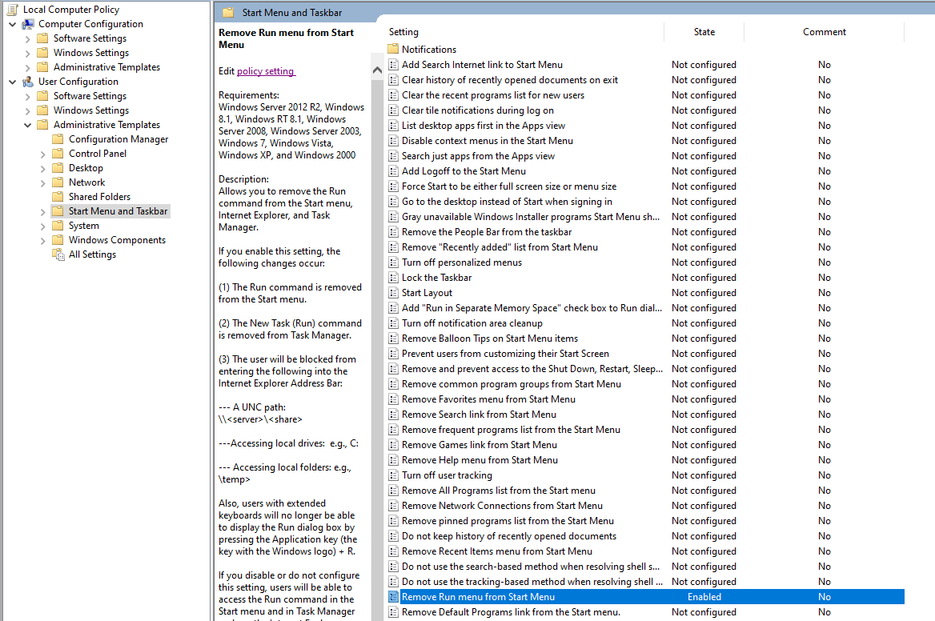Collapse the Computer Configuration node
The height and width of the screenshot is (621, 935).
13,25
